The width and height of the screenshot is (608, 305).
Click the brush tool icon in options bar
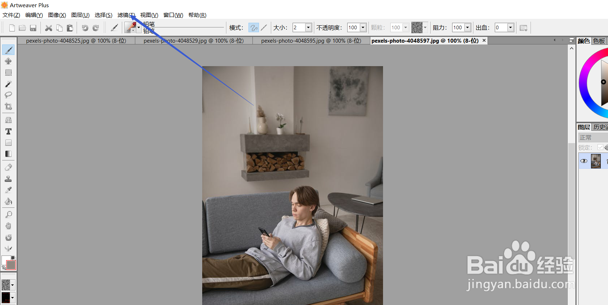point(114,28)
